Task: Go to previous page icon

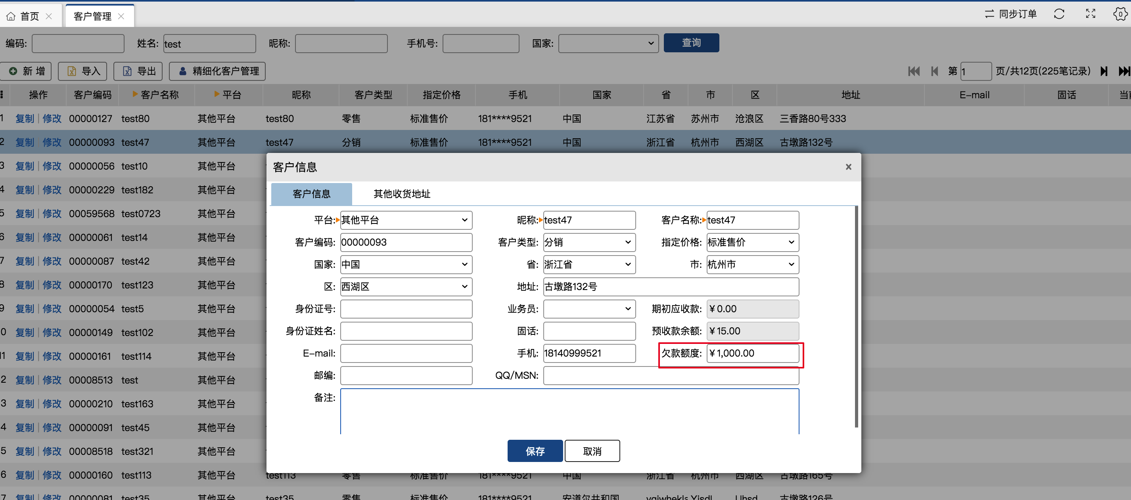Action: [934, 71]
